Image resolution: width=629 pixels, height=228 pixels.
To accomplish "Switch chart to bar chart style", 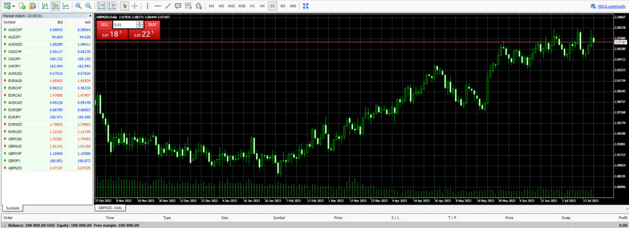I will tap(45, 6).
